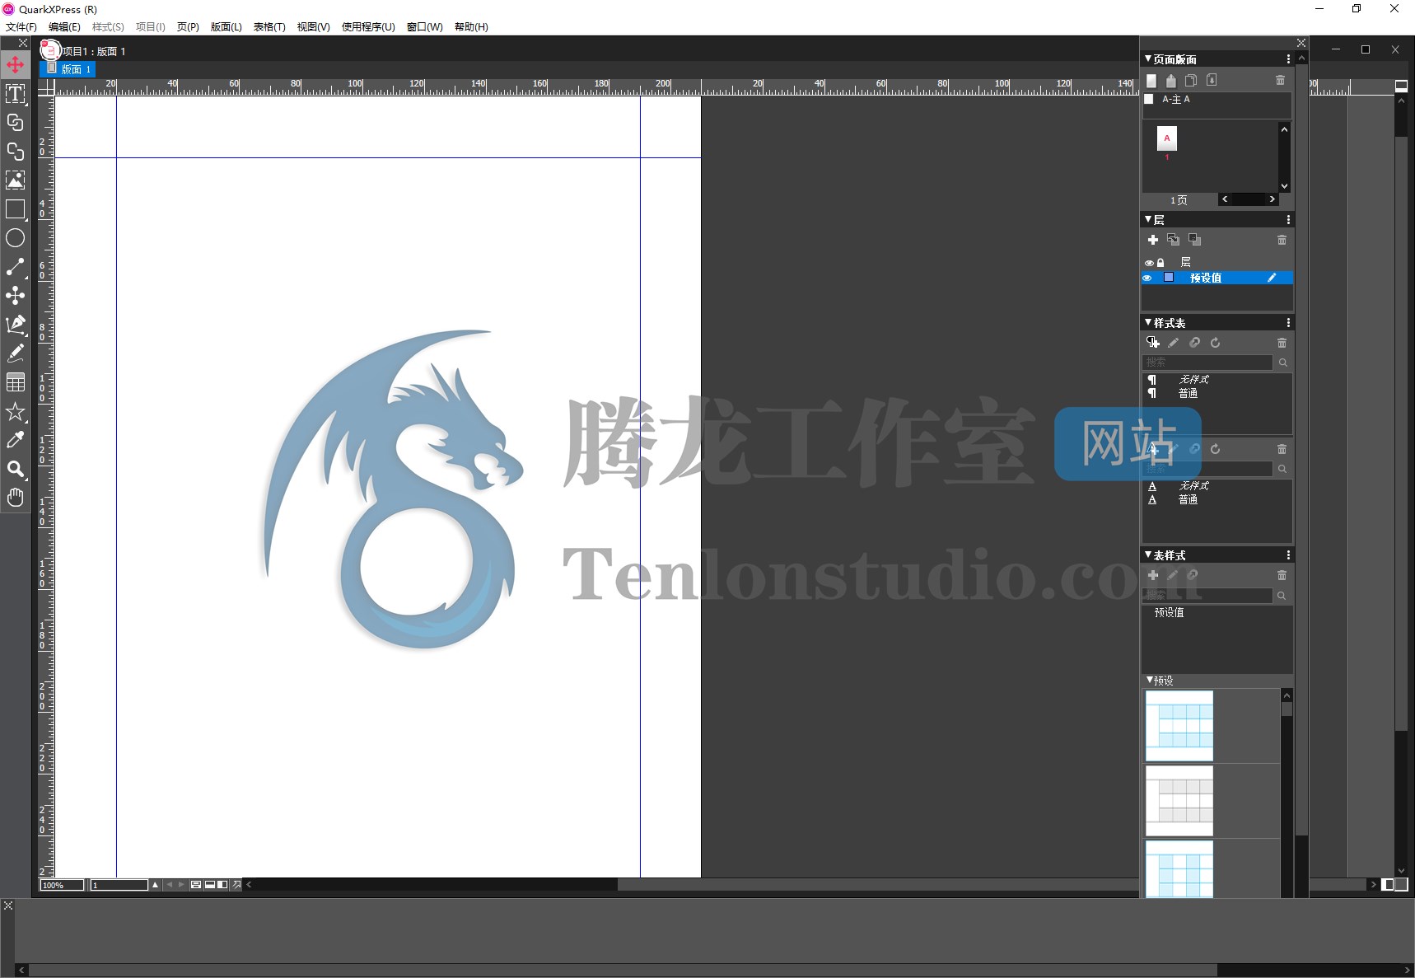Image resolution: width=1415 pixels, height=978 pixels.
Task: Open the 版面(L) menu
Action: [x=226, y=27]
